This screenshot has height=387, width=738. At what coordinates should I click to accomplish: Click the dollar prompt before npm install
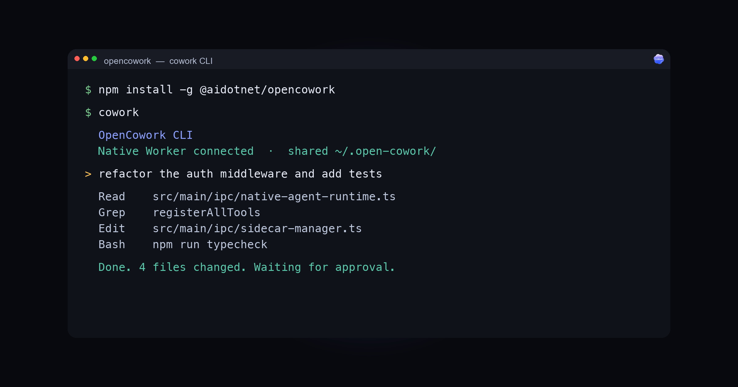[88, 90]
